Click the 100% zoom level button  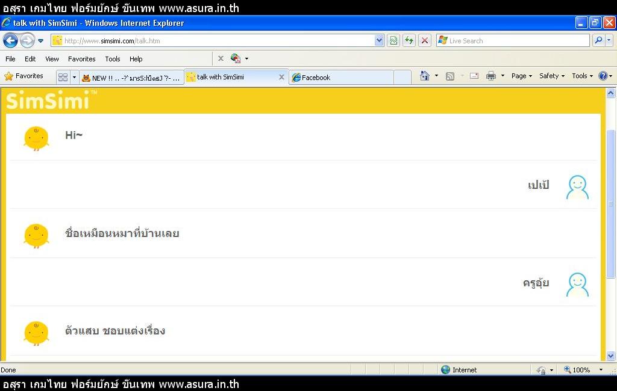coord(577,370)
